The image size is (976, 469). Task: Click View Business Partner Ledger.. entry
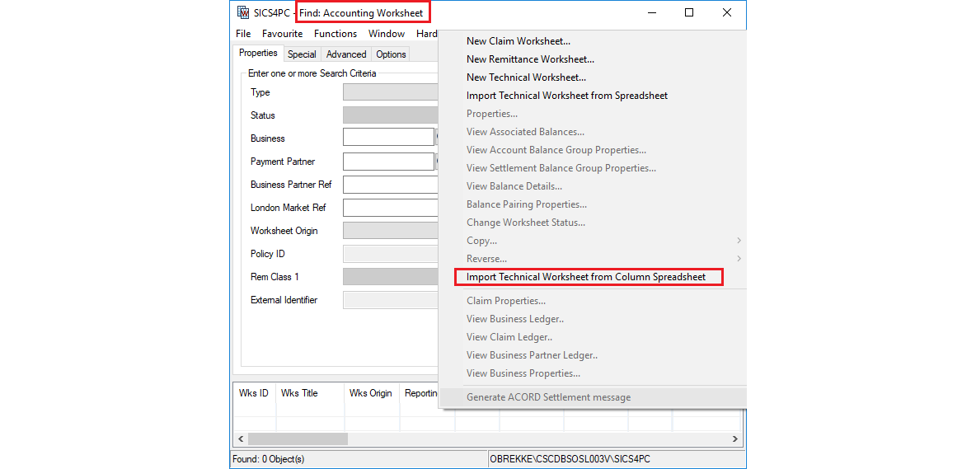(x=533, y=355)
